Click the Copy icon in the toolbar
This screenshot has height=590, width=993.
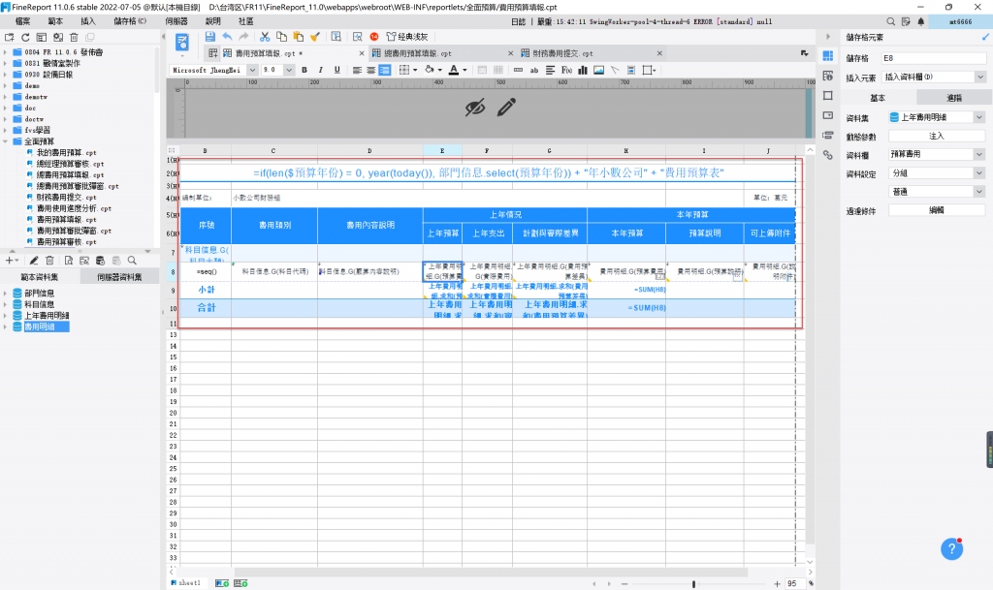(281, 37)
